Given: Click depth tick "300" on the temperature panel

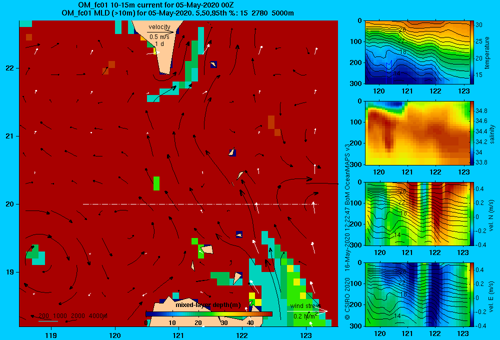Looking at the screenshot, I should point(357,83).
